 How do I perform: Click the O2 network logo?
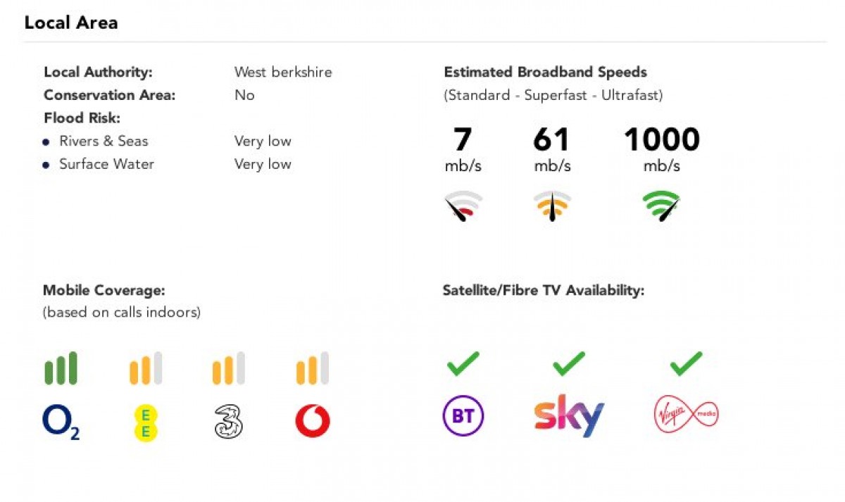[60, 422]
